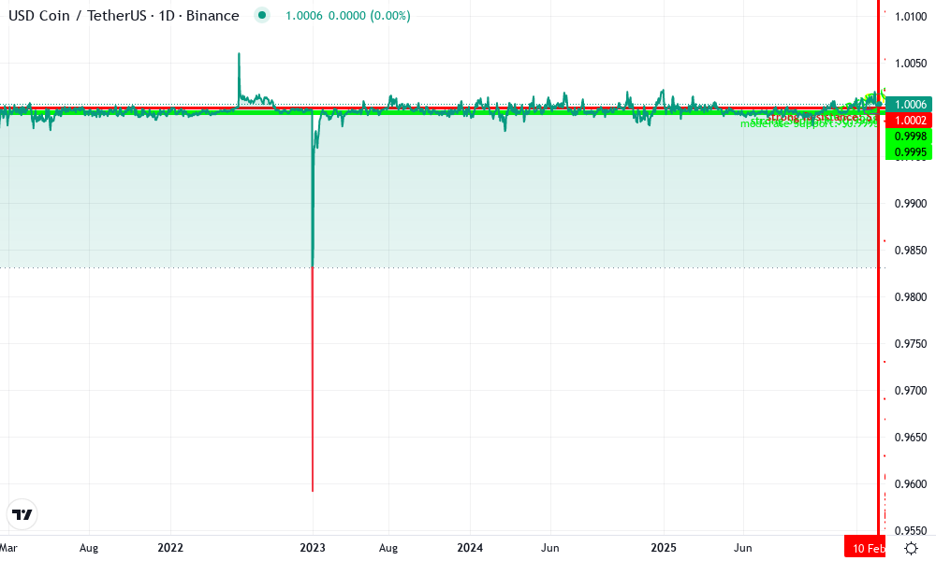Click the red 10 Feb date marker
This screenshot has height=561, width=936.
pos(865,549)
